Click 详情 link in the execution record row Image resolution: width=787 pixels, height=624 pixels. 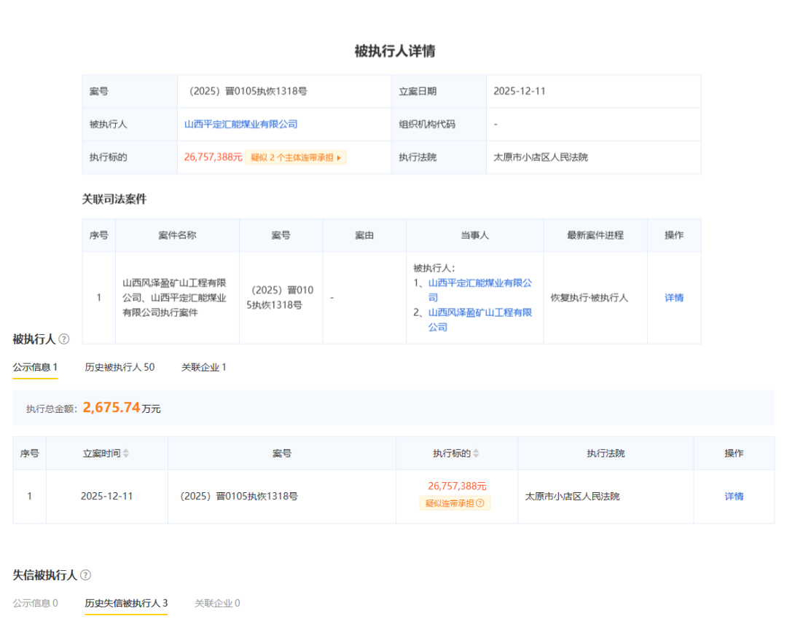[x=734, y=496]
